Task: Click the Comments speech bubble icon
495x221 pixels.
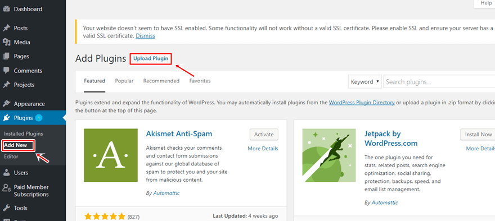Action: (6, 71)
